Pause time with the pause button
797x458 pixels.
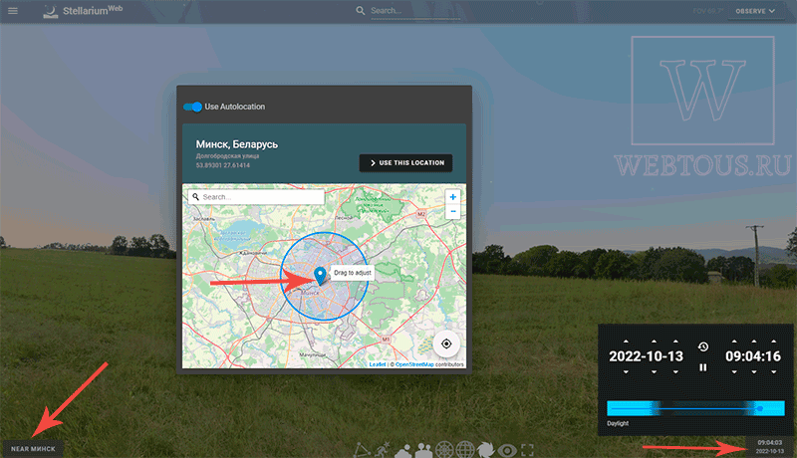(703, 367)
